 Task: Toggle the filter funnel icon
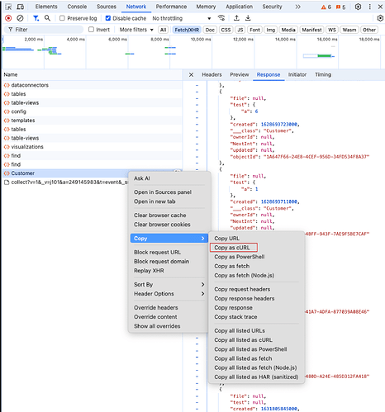click(36, 18)
